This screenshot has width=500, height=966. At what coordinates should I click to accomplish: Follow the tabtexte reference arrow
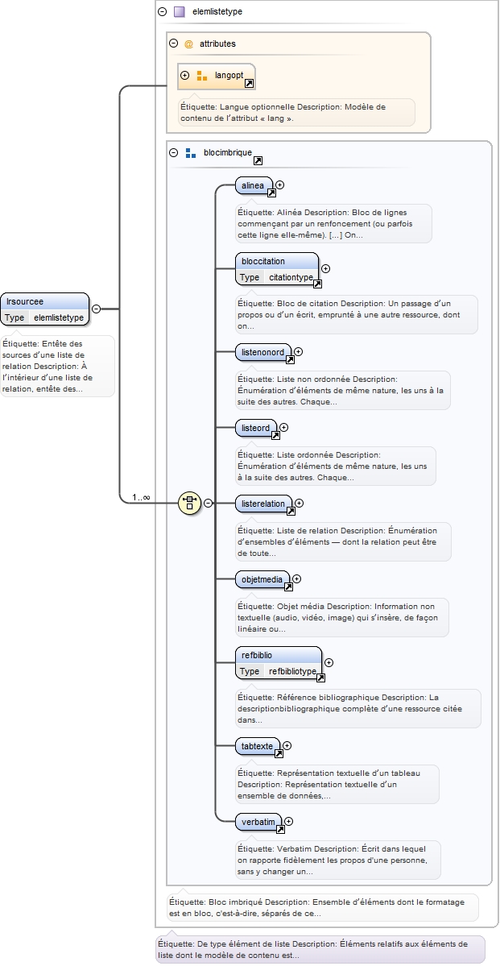point(279,753)
